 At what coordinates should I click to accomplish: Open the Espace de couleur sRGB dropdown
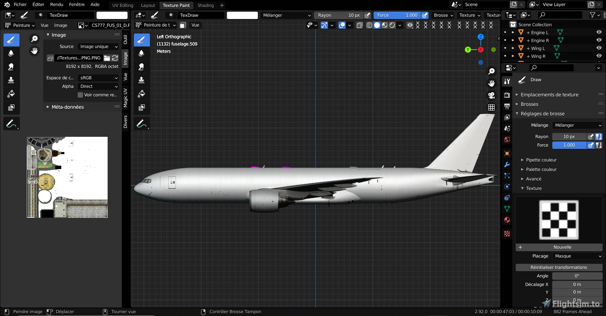[x=98, y=78]
